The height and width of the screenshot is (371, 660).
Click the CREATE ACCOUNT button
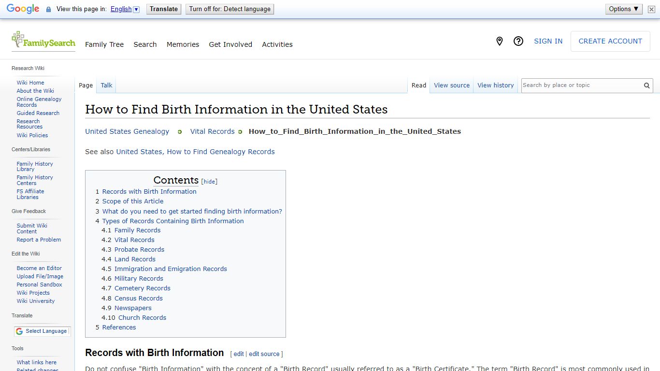[x=610, y=42]
